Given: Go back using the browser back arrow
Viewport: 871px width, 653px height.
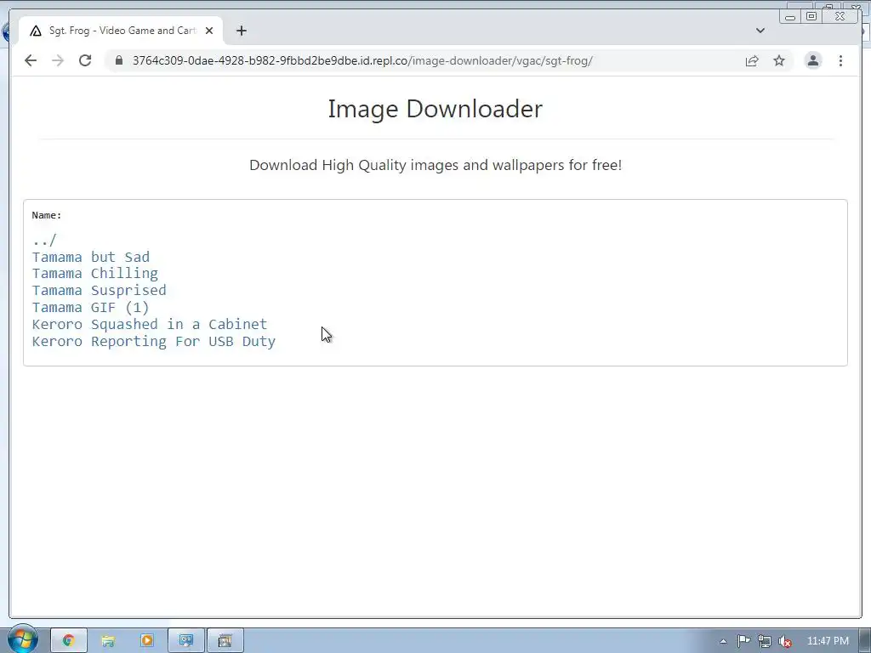Looking at the screenshot, I should coord(31,60).
